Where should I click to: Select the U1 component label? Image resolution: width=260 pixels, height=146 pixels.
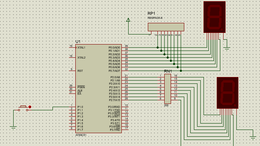[78, 42]
